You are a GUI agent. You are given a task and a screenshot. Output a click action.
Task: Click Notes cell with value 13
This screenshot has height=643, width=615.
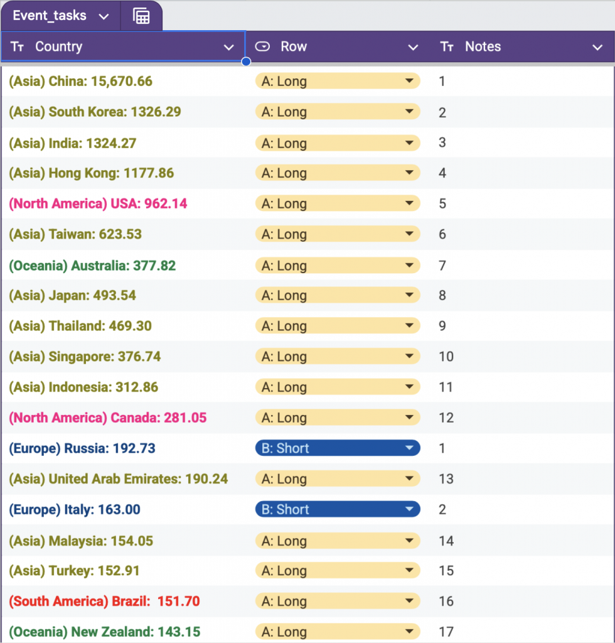pos(446,479)
